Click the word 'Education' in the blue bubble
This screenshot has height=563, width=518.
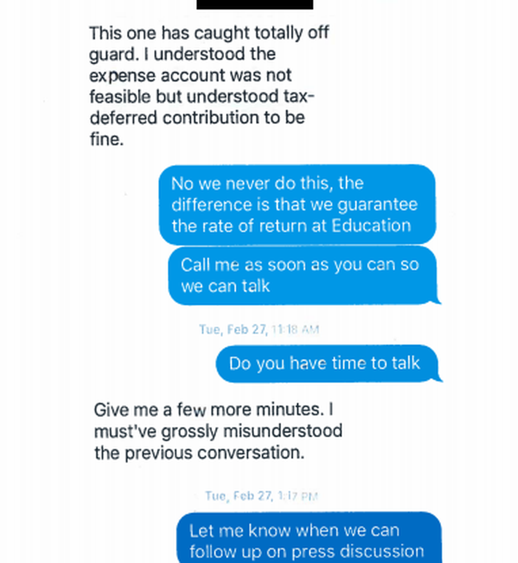(x=371, y=226)
